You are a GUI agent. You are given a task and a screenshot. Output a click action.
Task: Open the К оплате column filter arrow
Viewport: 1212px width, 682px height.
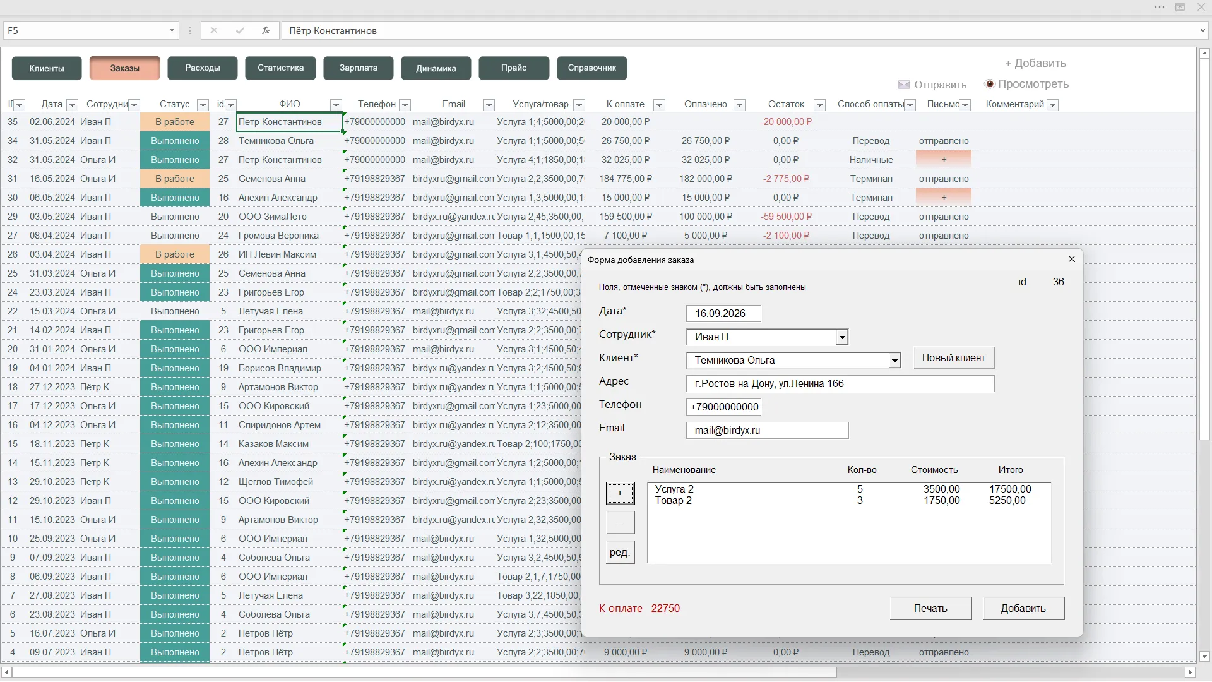(x=659, y=105)
